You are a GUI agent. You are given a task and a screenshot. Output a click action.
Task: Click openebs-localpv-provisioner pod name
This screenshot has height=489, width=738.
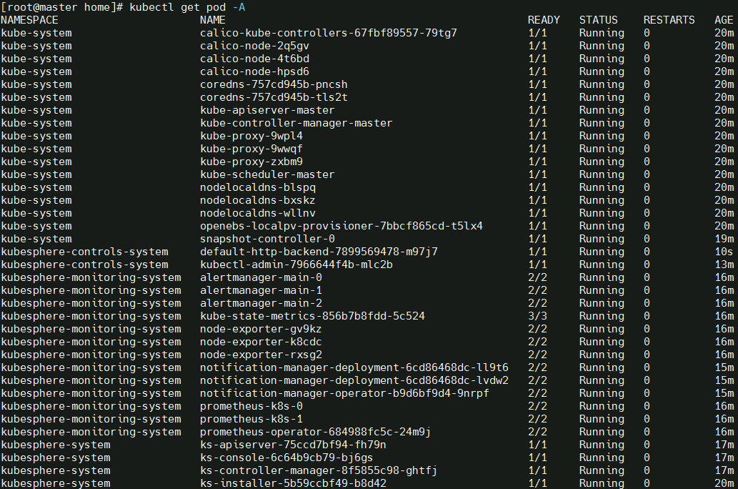click(x=341, y=226)
